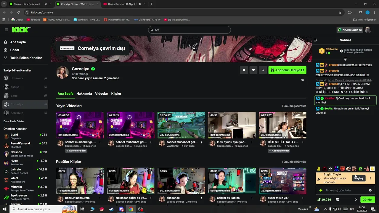Open Tüm Yer İşaretleri bookmarks folder
The height and width of the screenshot is (213, 379).
364,20
